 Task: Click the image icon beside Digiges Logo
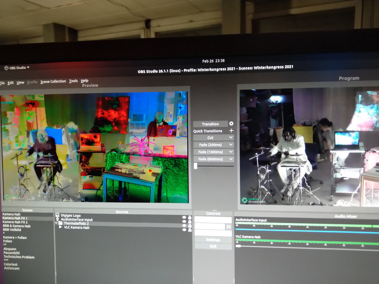57,215
